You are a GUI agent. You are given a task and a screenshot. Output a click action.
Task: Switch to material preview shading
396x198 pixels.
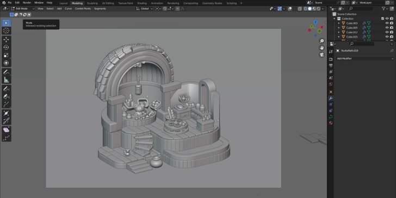314,9
